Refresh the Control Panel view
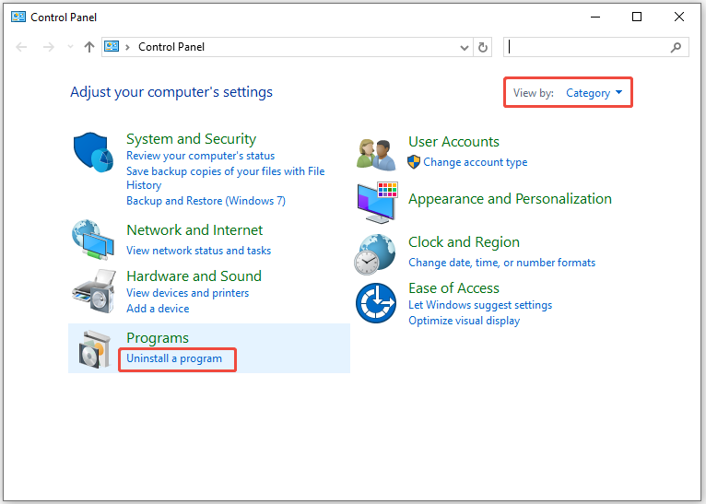The height and width of the screenshot is (504, 706). pos(483,47)
